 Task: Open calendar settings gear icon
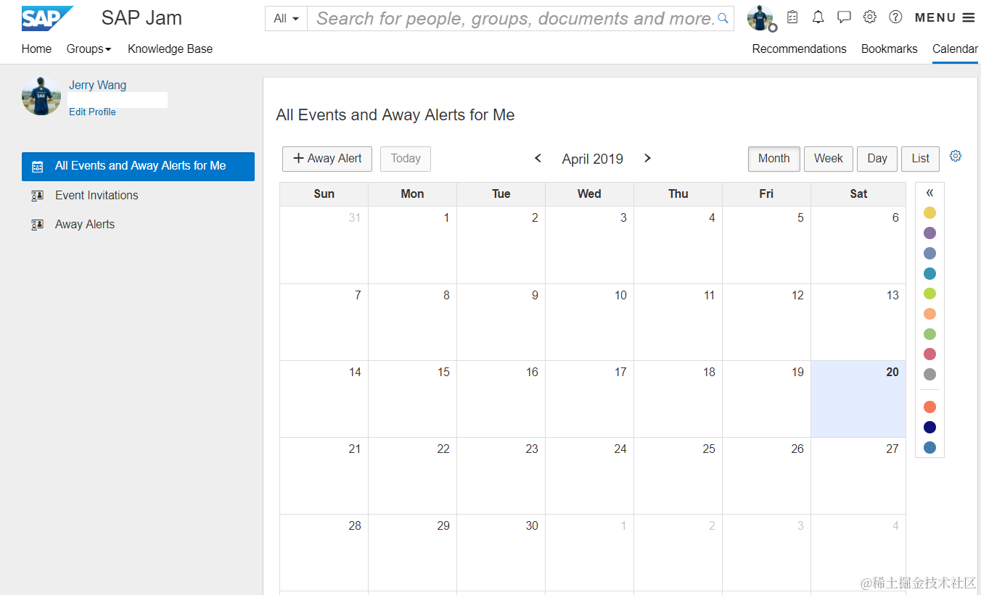956,156
